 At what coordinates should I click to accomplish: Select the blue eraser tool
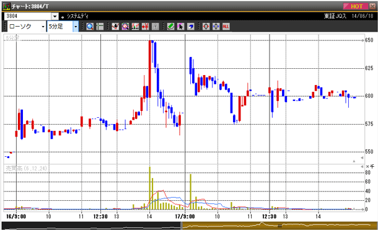click(191, 27)
